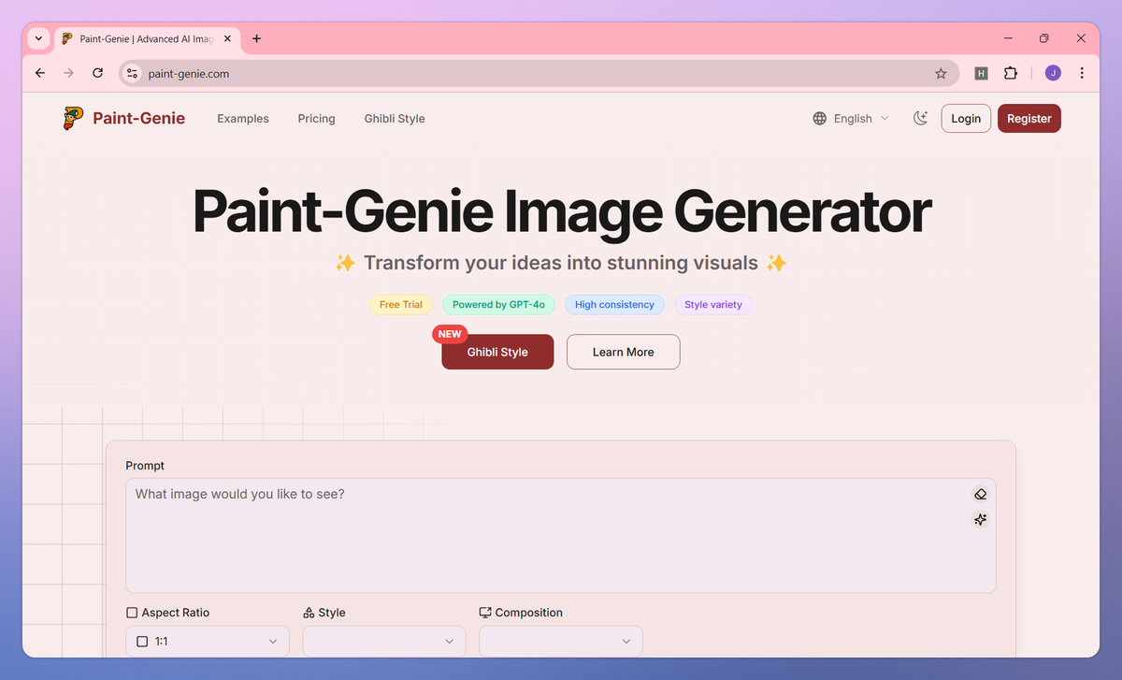The height and width of the screenshot is (680, 1122).
Task: Minimize the browser window
Action: (x=1009, y=38)
